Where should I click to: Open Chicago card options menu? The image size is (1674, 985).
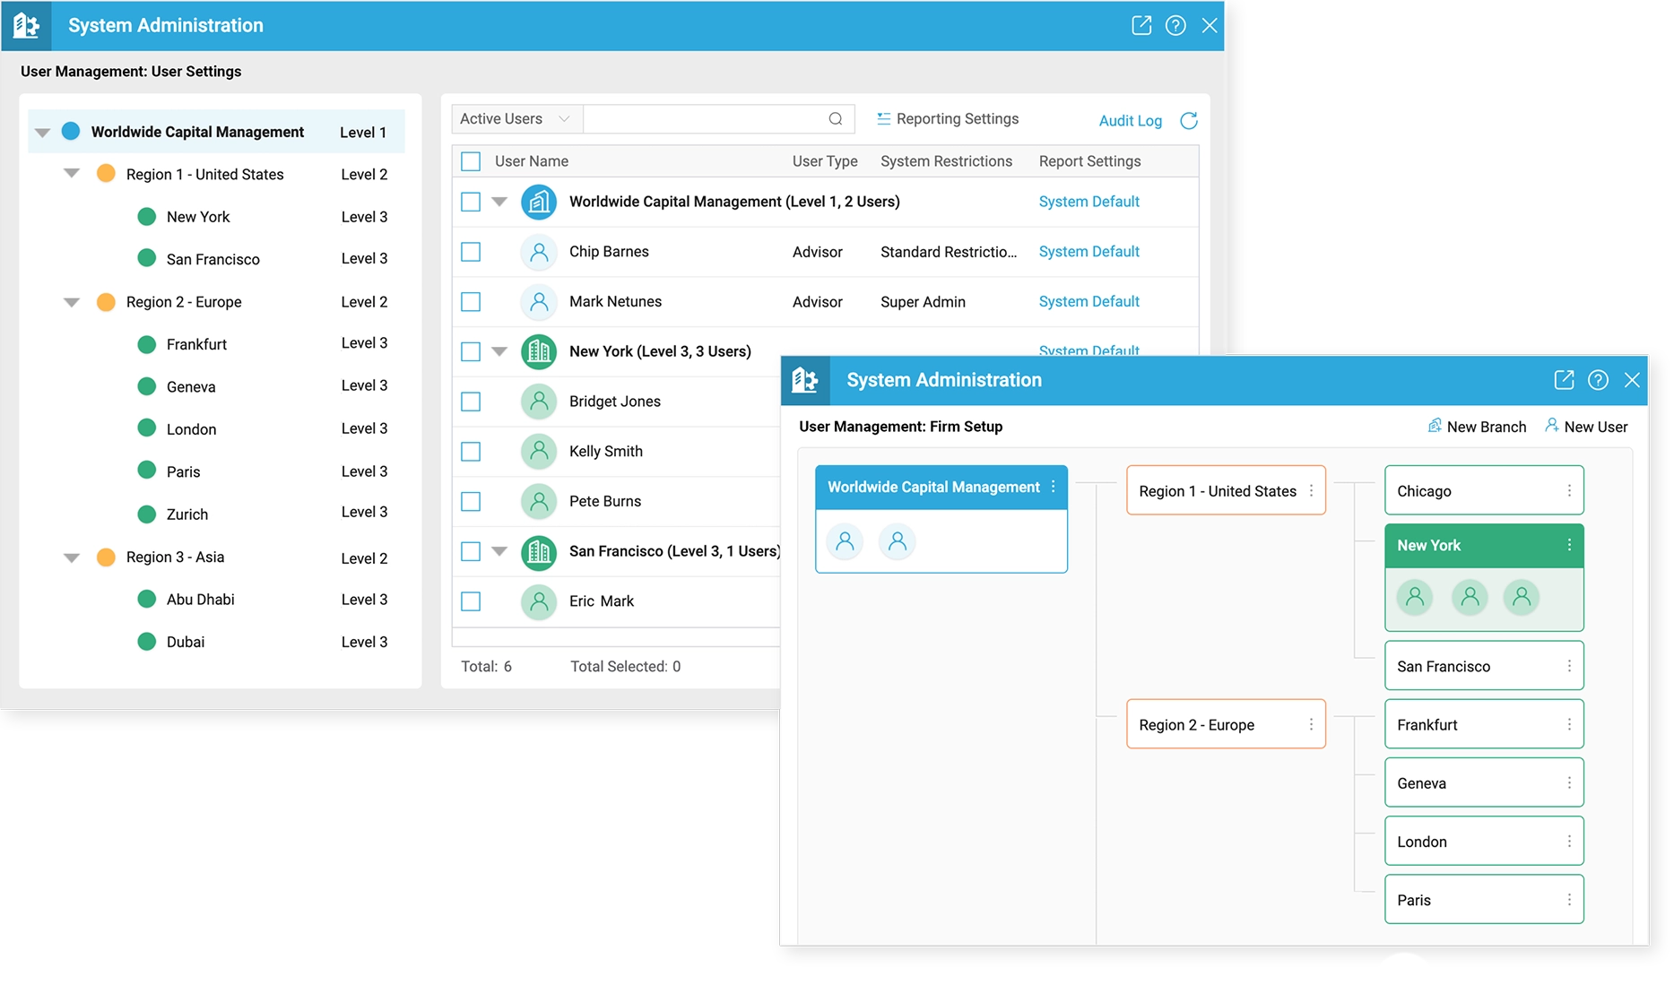pos(1569,490)
